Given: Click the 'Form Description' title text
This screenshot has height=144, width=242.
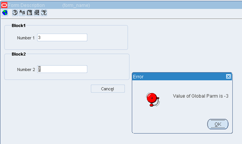Looking at the screenshot, I should (26, 5).
